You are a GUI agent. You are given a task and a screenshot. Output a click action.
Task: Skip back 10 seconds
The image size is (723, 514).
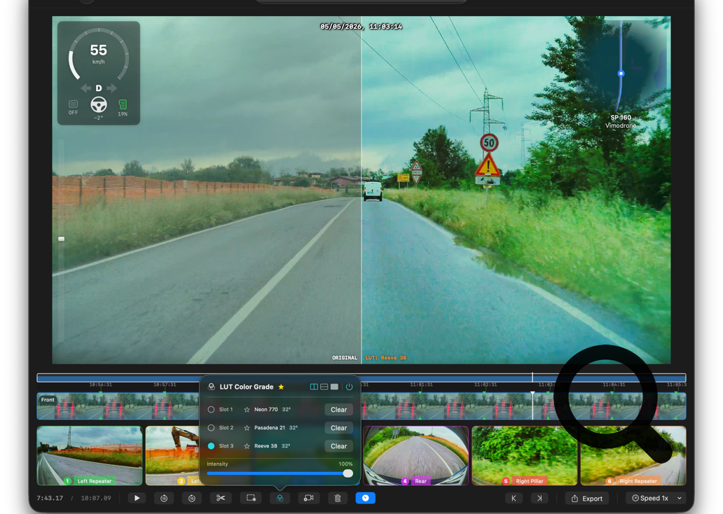[x=164, y=498]
